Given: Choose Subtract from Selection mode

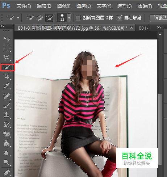Looking at the screenshot, I should (x=49, y=18).
